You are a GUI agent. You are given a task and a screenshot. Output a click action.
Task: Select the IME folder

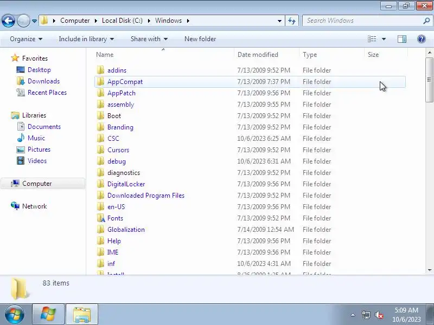click(113, 252)
